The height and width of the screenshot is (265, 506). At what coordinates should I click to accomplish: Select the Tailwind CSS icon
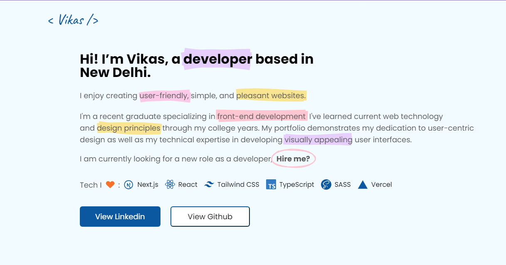(209, 184)
